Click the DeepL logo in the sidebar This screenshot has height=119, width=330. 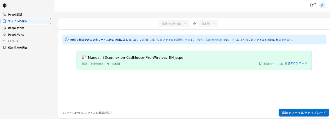pos(4,5)
